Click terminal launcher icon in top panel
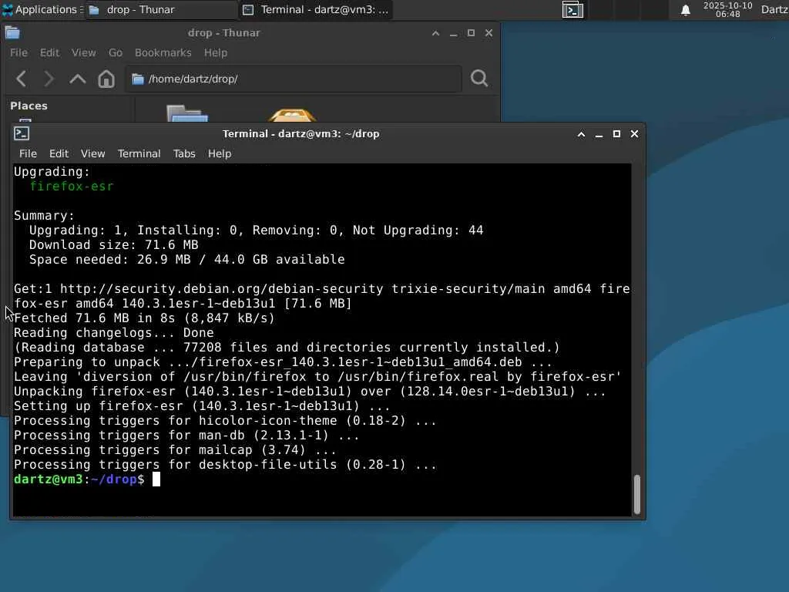Screen dimensions: 789x592 pos(572,9)
